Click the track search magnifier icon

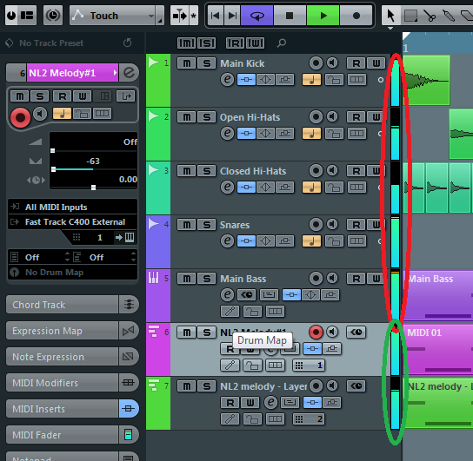282,43
